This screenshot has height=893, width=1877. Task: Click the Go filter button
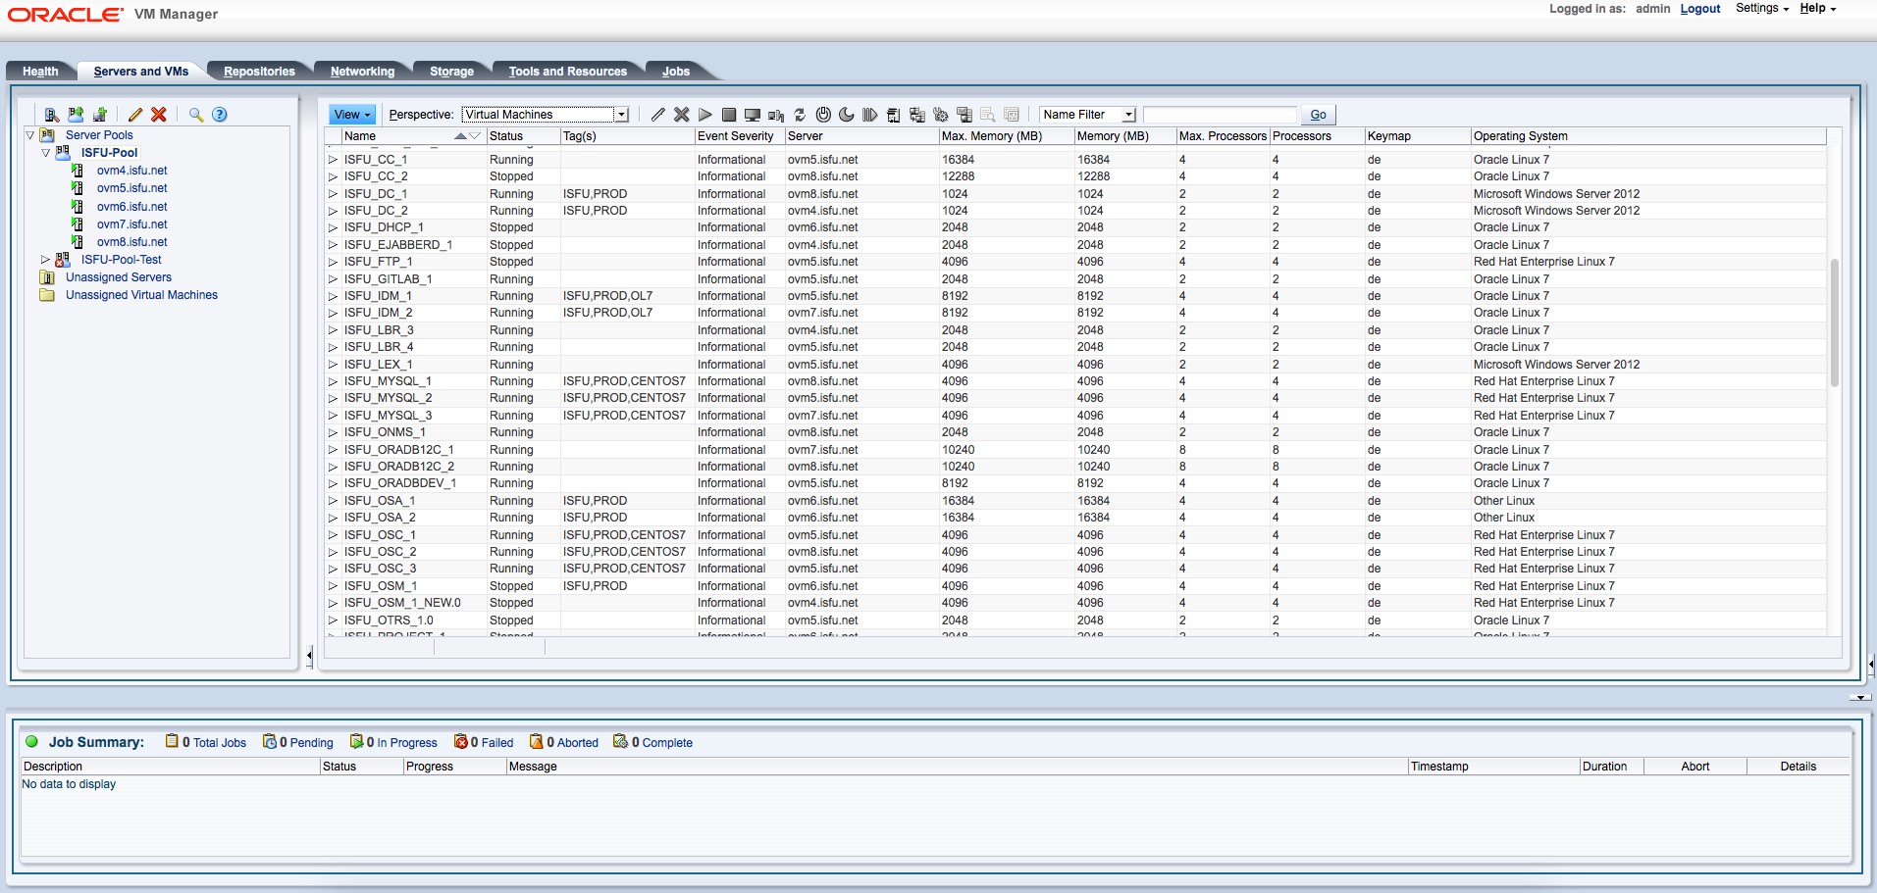coord(1318,115)
